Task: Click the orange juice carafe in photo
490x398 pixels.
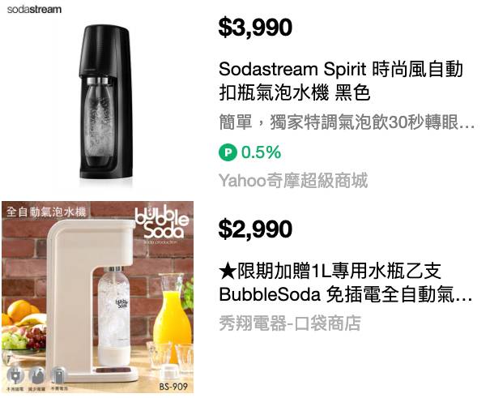Action: tap(173, 313)
